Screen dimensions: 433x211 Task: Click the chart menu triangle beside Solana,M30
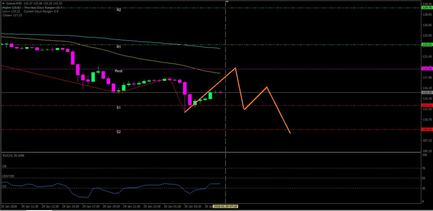tap(3, 3)
